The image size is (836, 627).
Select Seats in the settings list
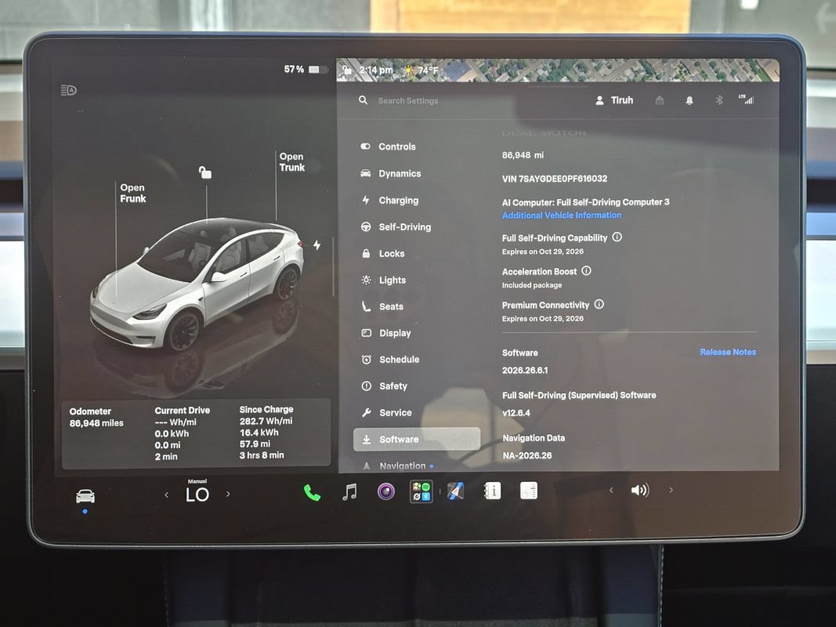click(382, 306)
